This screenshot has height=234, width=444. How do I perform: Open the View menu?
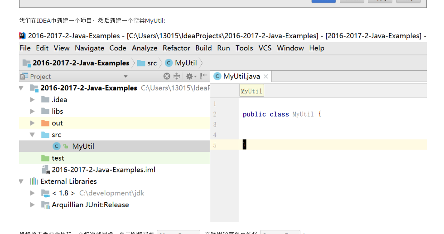point(62,48)
